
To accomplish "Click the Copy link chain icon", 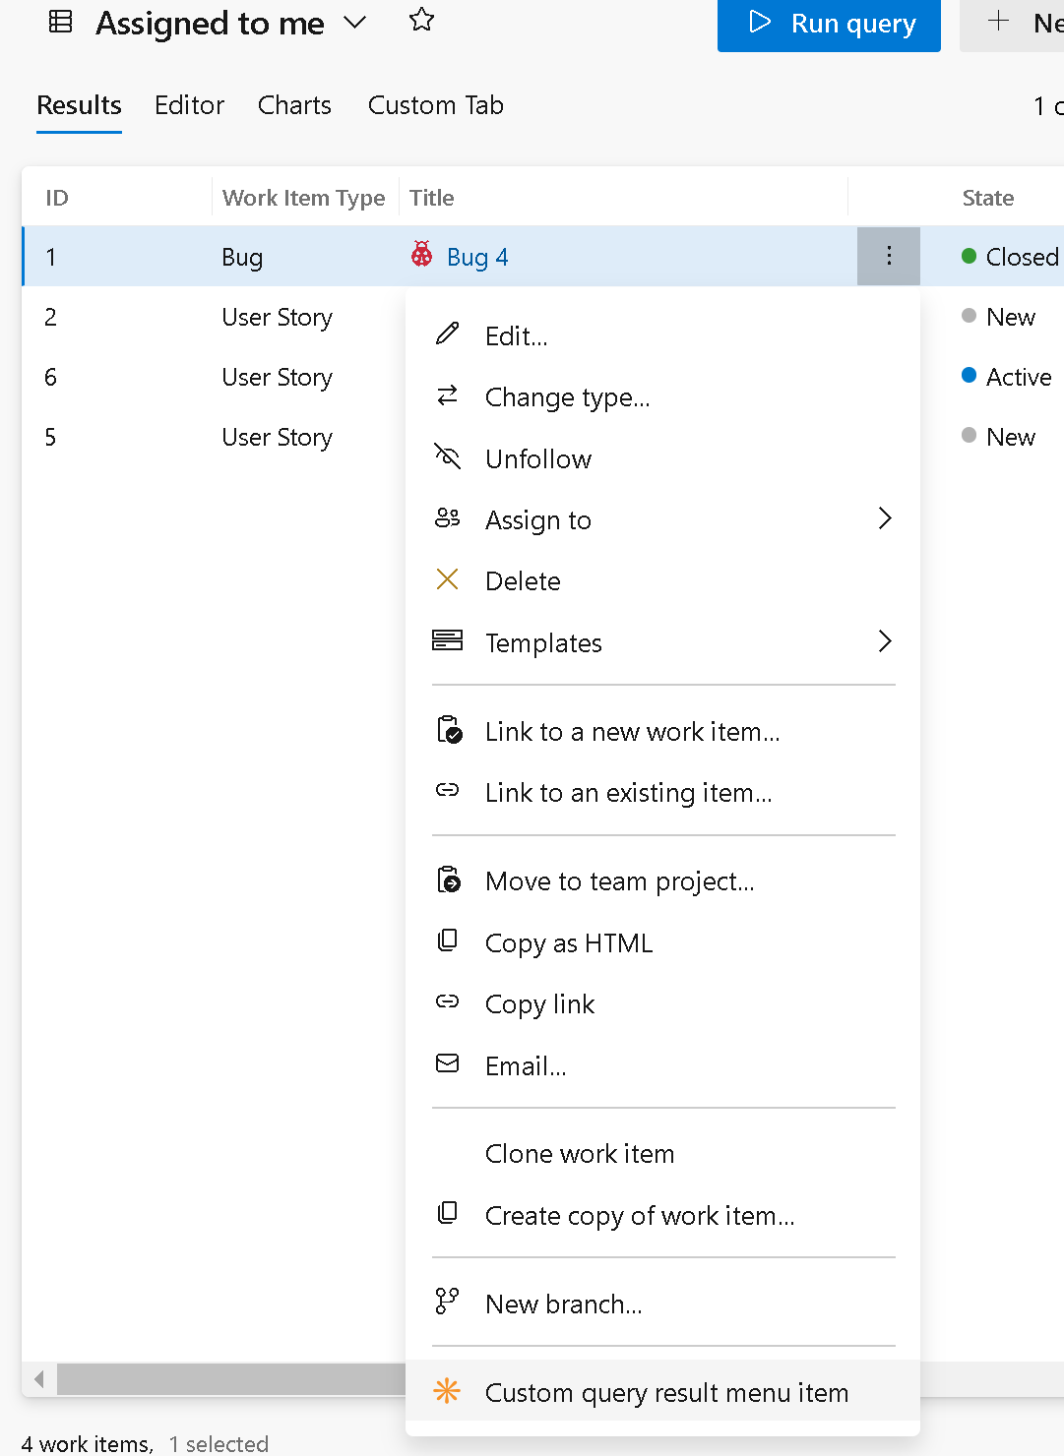I will pos(448,1001).
